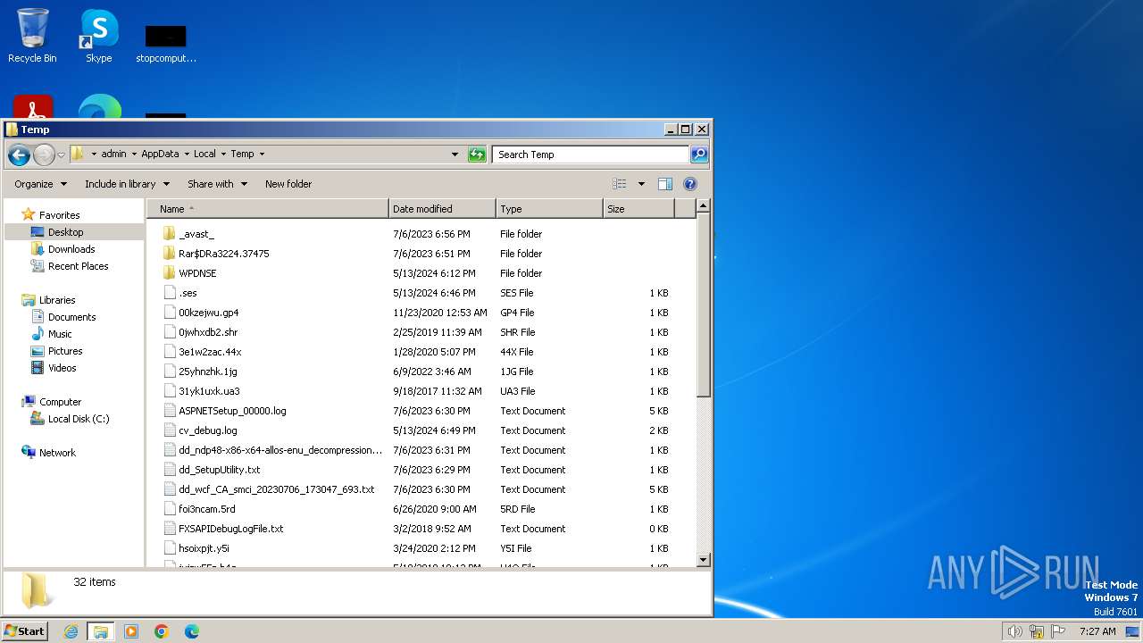The height and width of the screenshot is (643, 1143).
Task: Select file 25yhnzhk.1jg
Action: (x=207, y=372)
